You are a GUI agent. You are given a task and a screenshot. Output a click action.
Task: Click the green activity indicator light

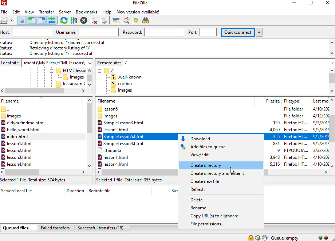pos(320,238)
